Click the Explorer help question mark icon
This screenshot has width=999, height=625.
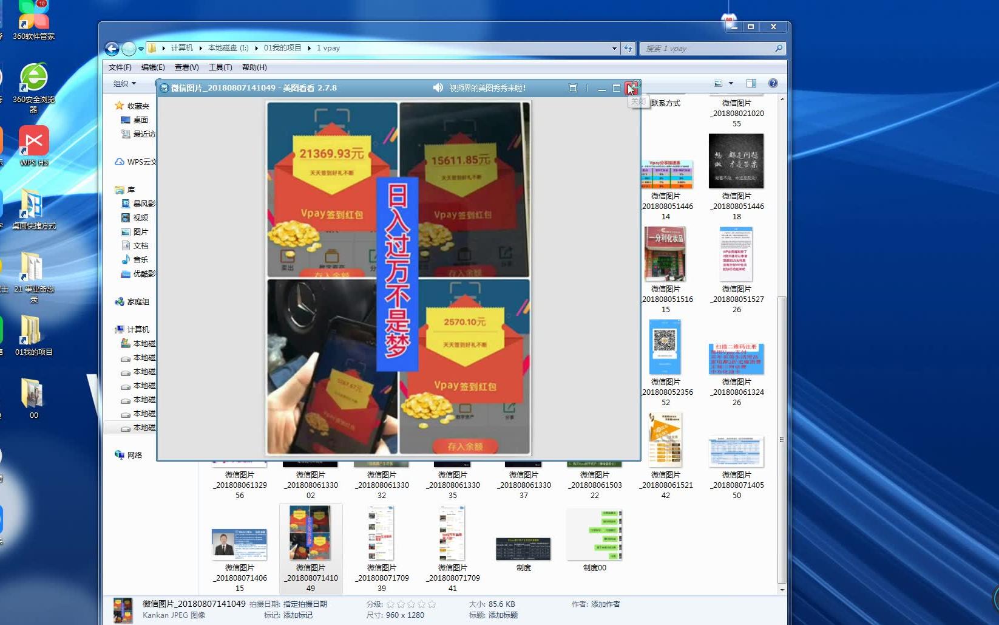773,83
